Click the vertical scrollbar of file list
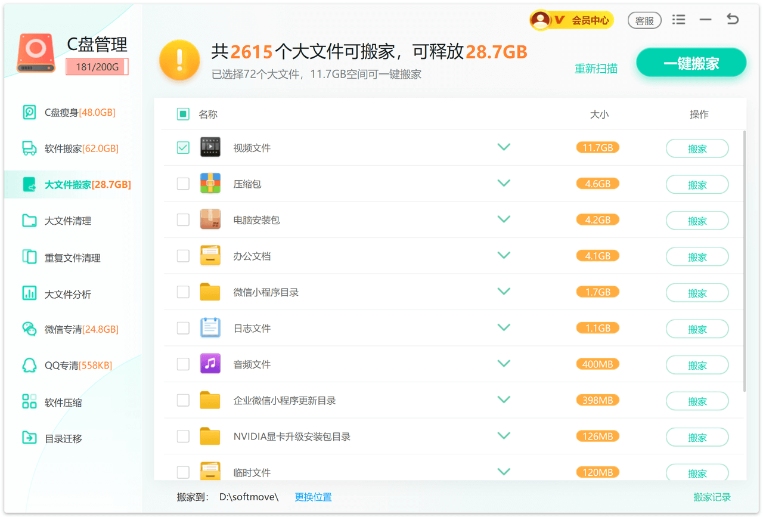The height and width of the screenshot is (517, 763). (x=743, y=261)
